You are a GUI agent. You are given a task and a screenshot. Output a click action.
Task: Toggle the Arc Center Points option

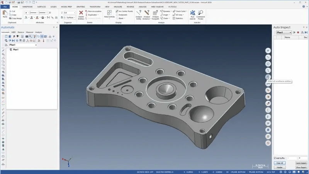(124, 11)
